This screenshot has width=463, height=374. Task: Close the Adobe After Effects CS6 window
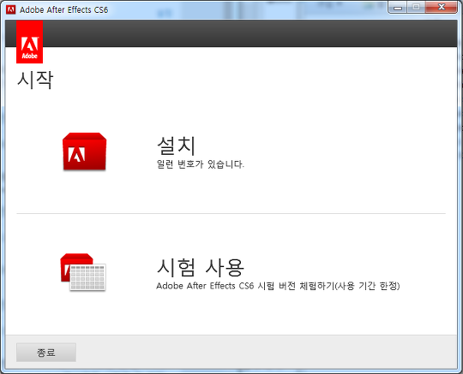pyautogui.click(x=442, y=7)
